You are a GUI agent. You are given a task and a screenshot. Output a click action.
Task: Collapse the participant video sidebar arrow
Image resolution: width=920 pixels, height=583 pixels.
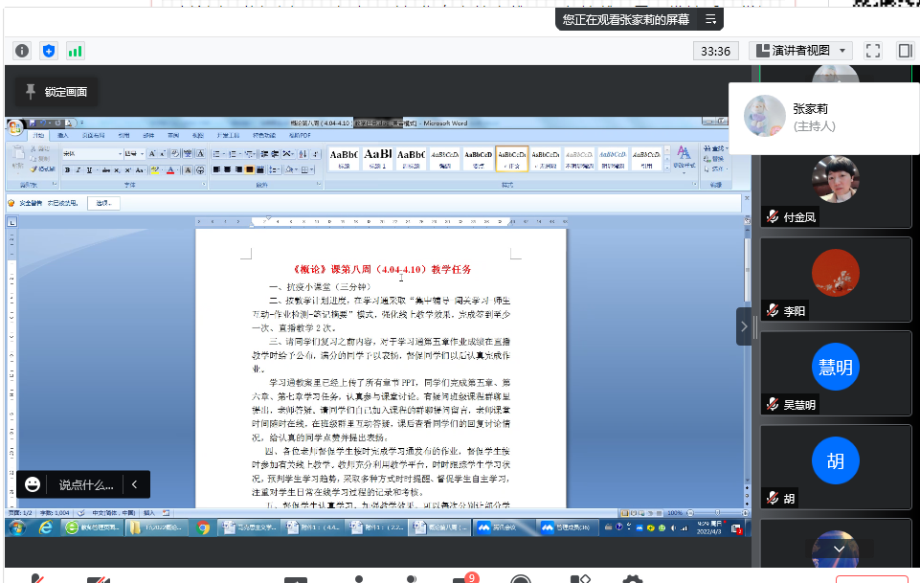(x=745, y=326)
